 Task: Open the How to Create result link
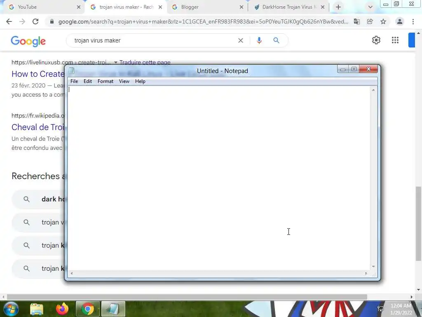tap(38, 74)
